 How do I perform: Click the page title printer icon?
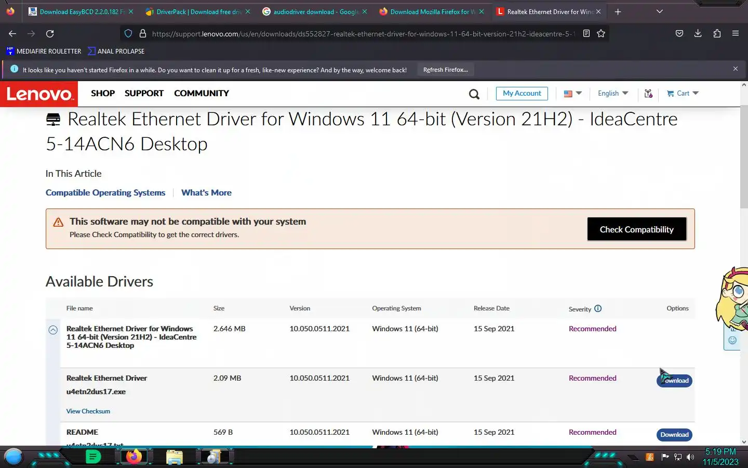tap(53, 120)
